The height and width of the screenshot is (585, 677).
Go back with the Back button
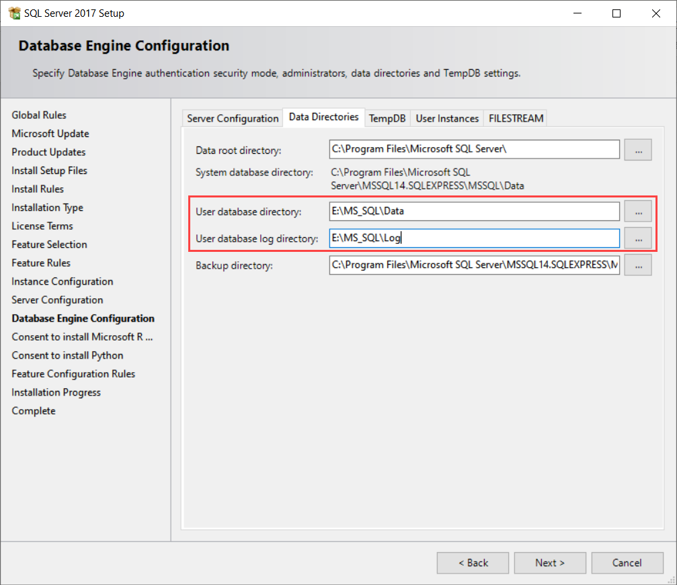[x=473, y=563]
